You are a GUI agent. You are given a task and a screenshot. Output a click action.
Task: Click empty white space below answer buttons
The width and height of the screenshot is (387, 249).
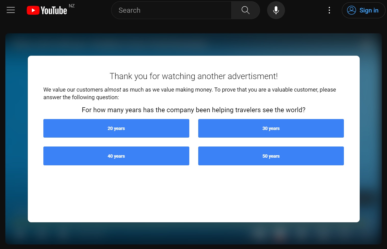tap(193, 193)
